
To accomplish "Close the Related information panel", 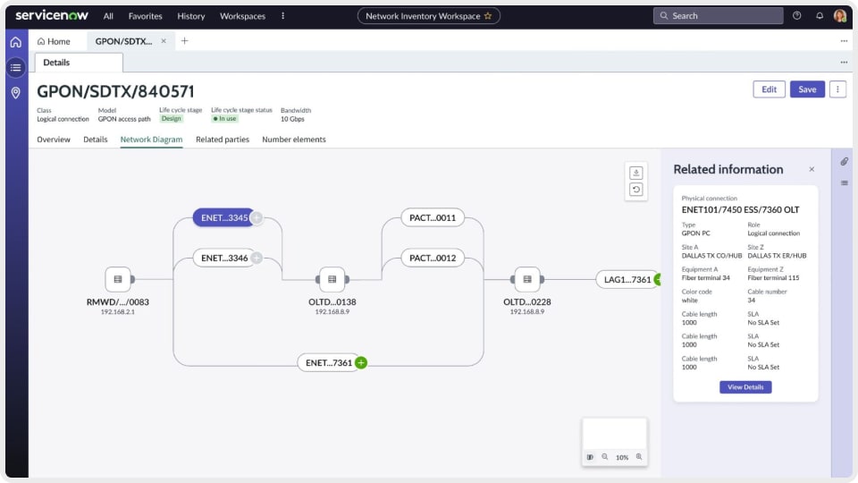I will 812,169.
